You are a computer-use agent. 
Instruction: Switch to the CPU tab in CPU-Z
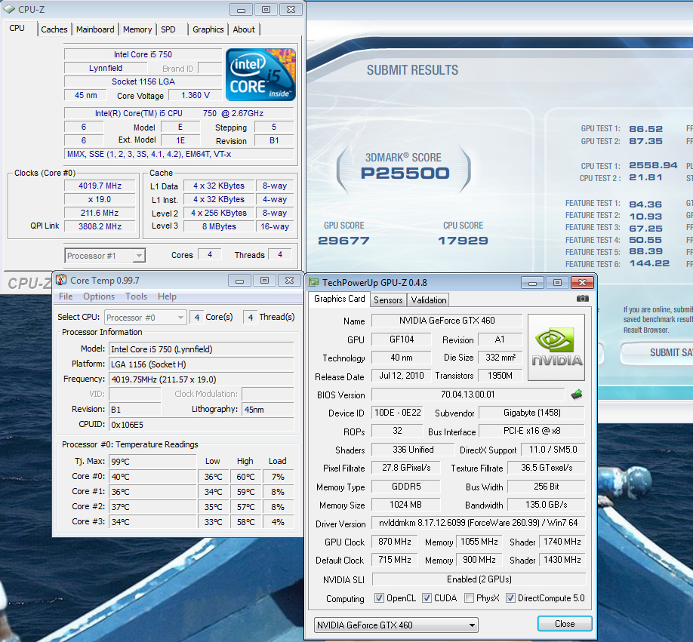click(x=17, y=28)
